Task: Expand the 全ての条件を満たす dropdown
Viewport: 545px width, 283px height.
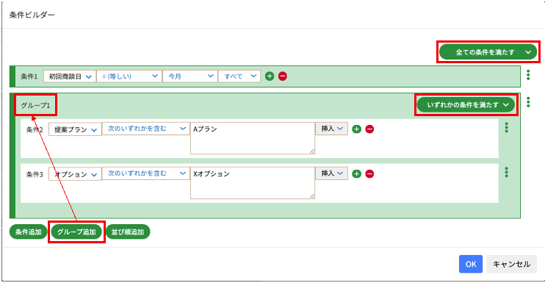Action: 488,52
